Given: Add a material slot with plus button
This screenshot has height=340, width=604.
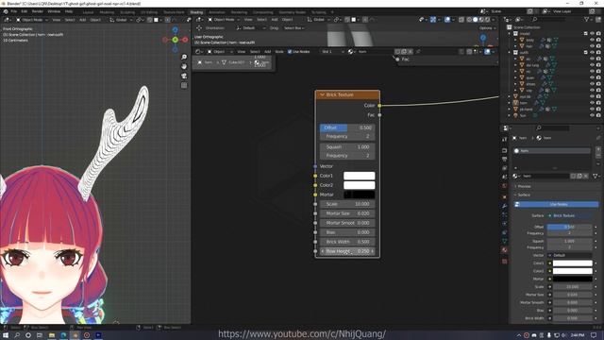Looking at the screenshot, I should 598,149.
